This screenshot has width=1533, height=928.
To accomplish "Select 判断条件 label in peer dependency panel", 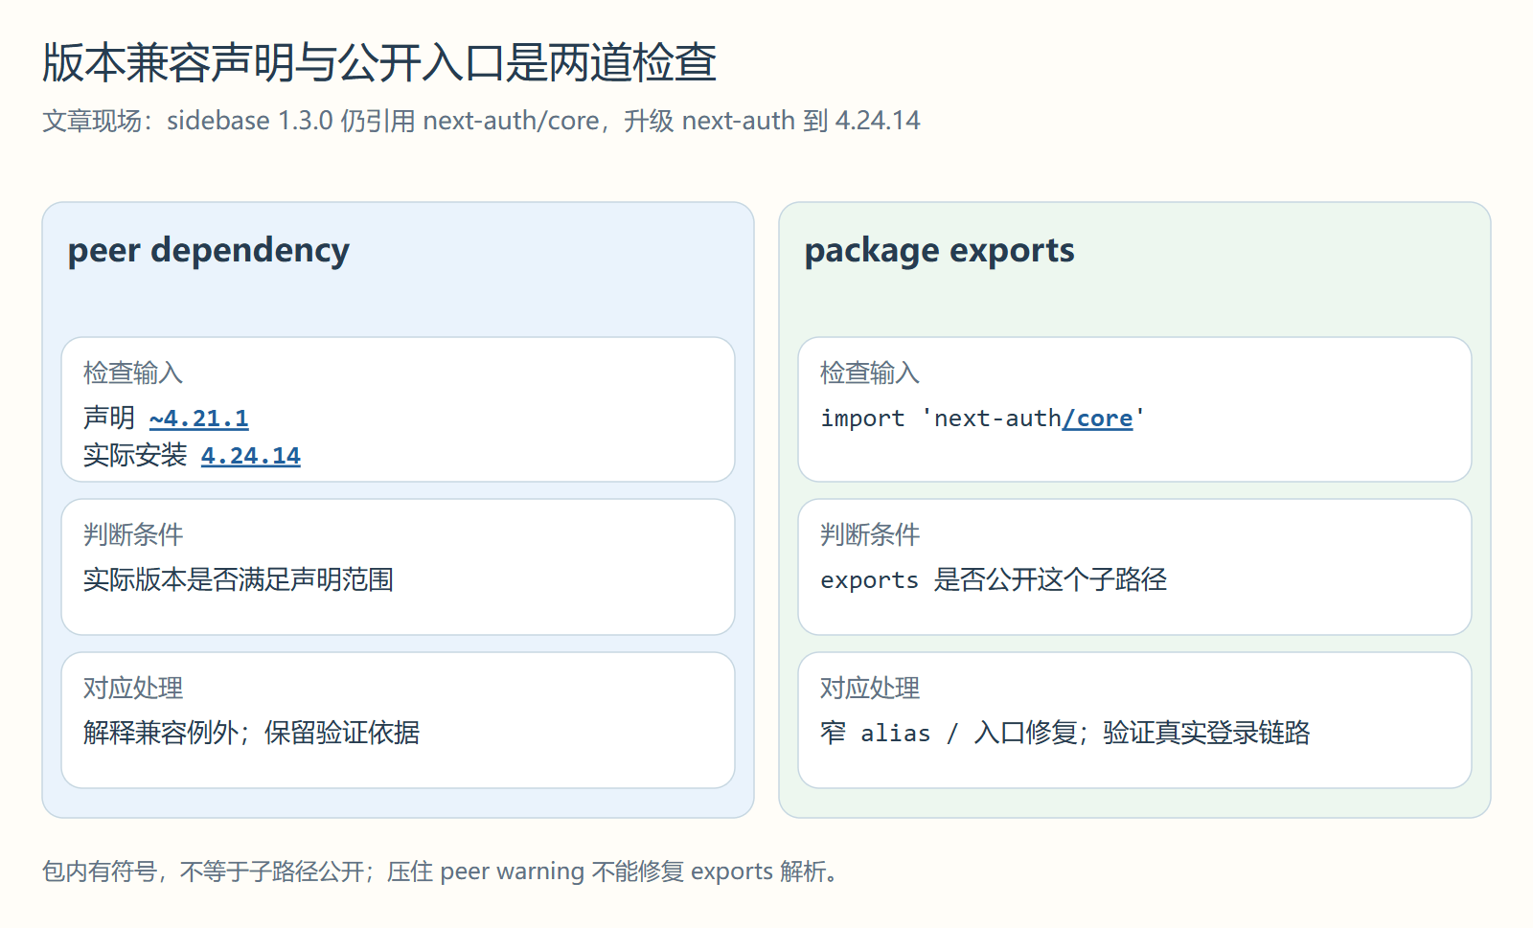I will (133, 534).
